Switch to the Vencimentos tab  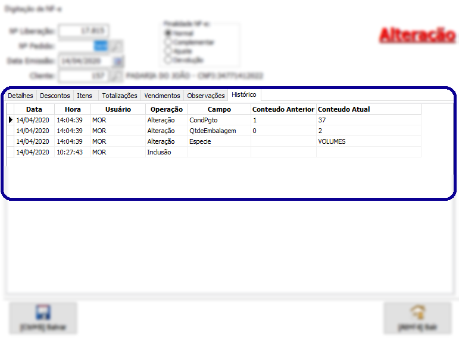pyautogui.click(x=162, y=96)
